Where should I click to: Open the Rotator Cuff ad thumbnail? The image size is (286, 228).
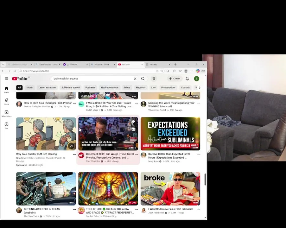pyautogui.click(x=46, y=134)
